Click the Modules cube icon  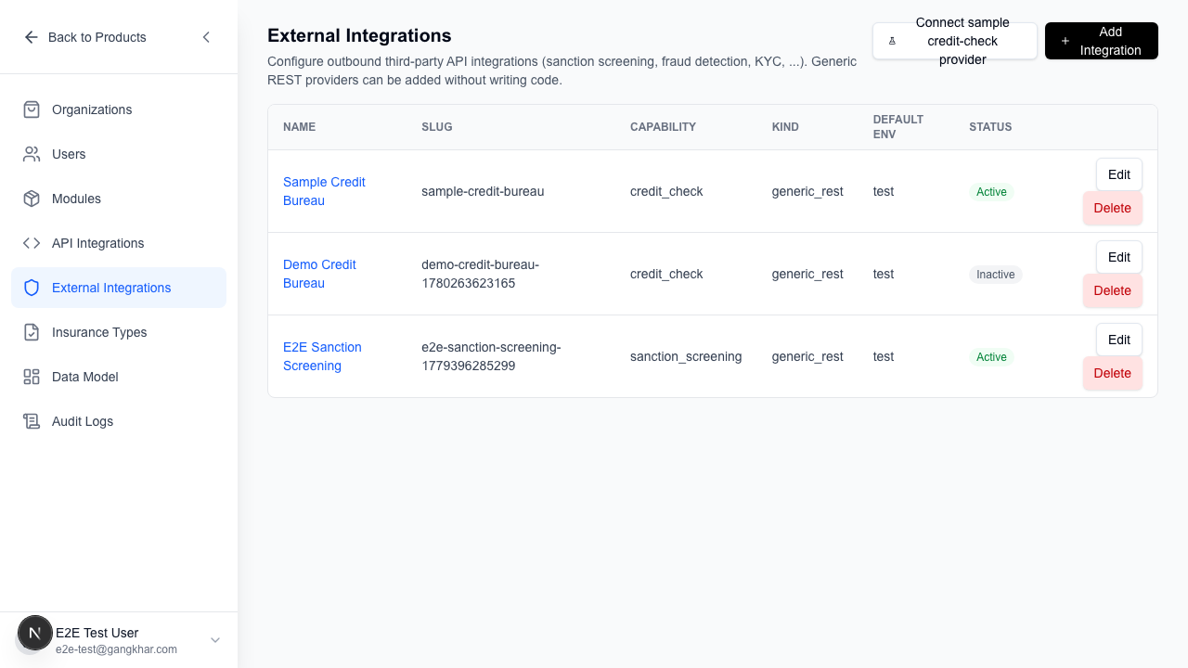pos(32,199)
